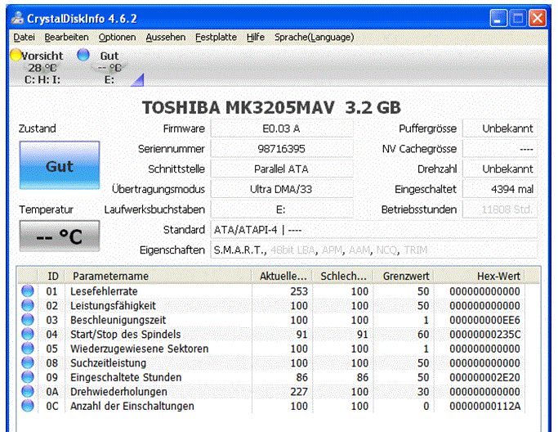The height and width of the screenshot is (432, 558).
Task: Click the yellow Vorsicht disk status icon
Action: coord(16,55)
